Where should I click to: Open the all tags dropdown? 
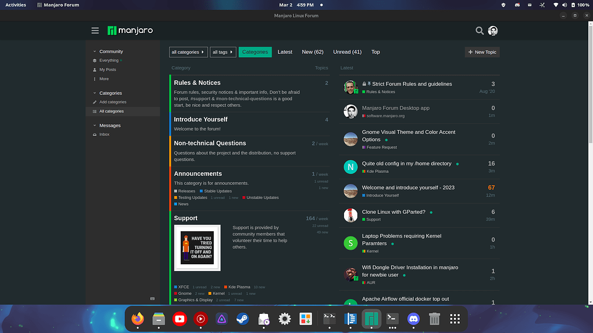[x=223, y=51]
